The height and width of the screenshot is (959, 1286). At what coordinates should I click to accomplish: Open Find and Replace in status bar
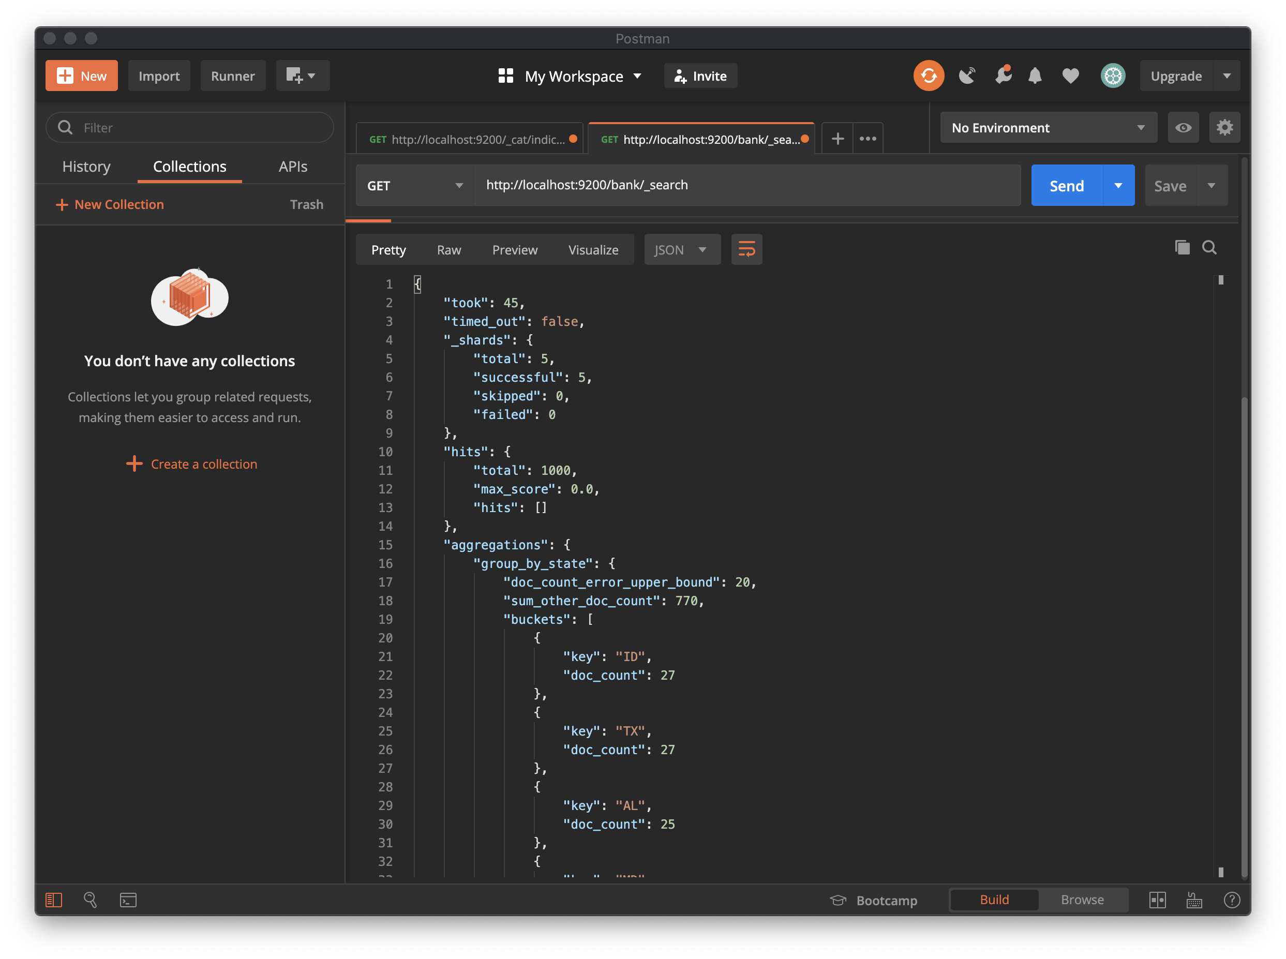[x=91, y=900]
